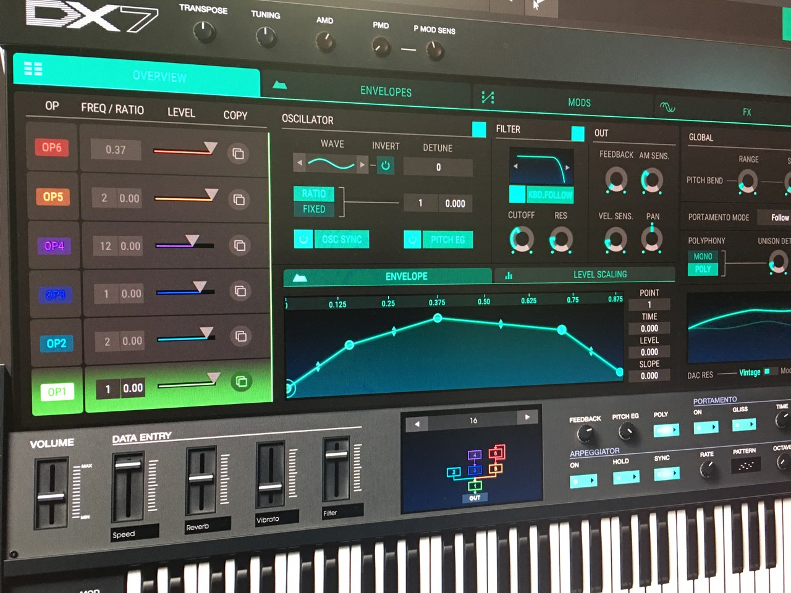Toggle the Arpeggiator HOLD switch
The height and width of the screenshot is (593, 791).
click(626, 477)
